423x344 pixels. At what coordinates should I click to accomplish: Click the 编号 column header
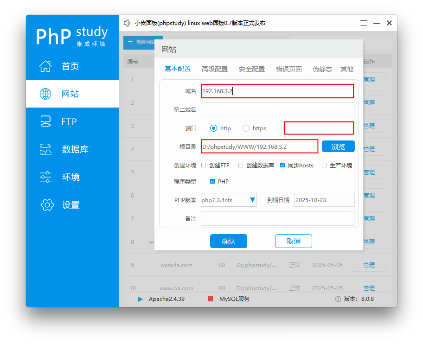click(133, 62)
